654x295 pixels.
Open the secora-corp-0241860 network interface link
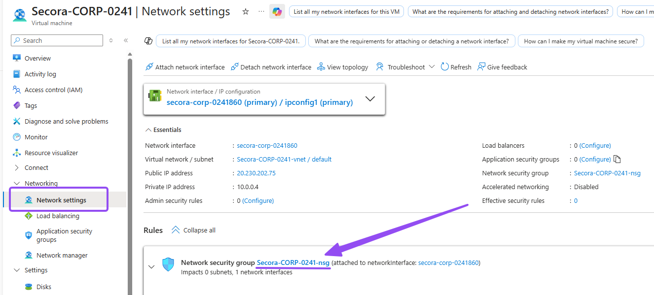[x=267, y=145]
